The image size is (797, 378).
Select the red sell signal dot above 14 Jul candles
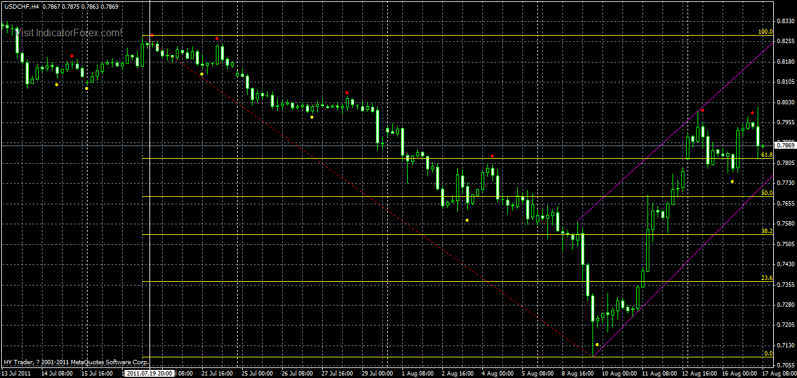[72, 56]
